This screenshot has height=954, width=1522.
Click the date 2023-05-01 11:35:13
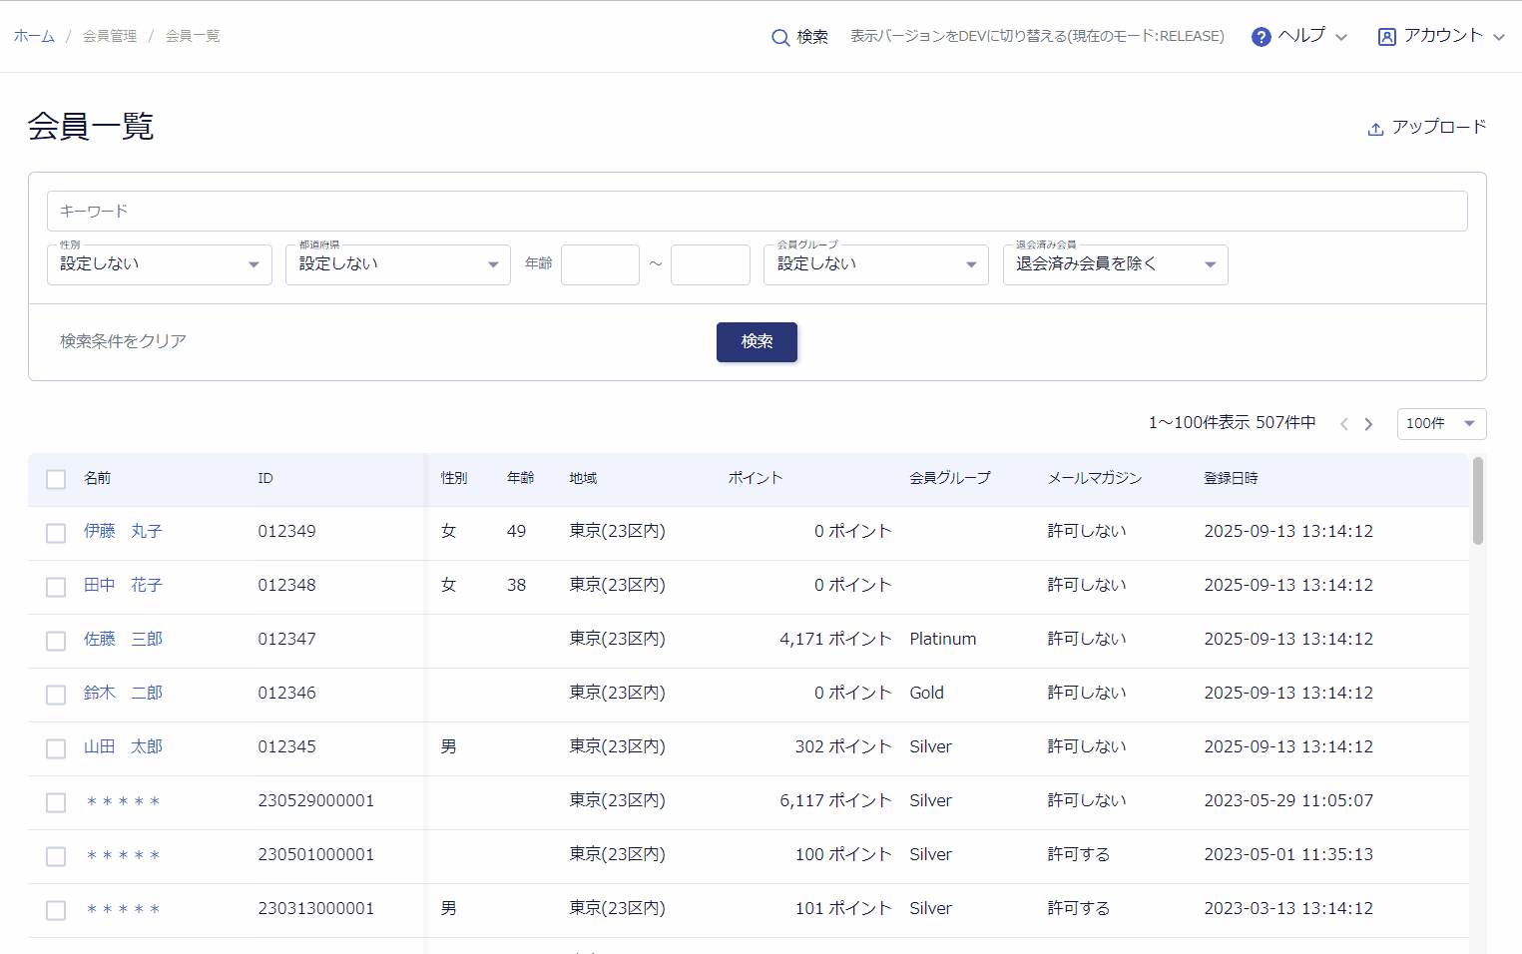click(1288, 854)
